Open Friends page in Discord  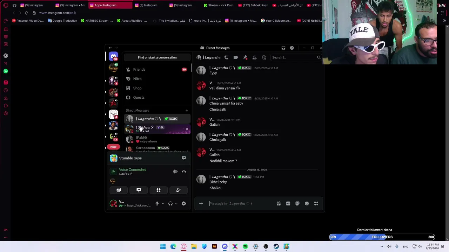pyautogui.click(x=156, y=69)
